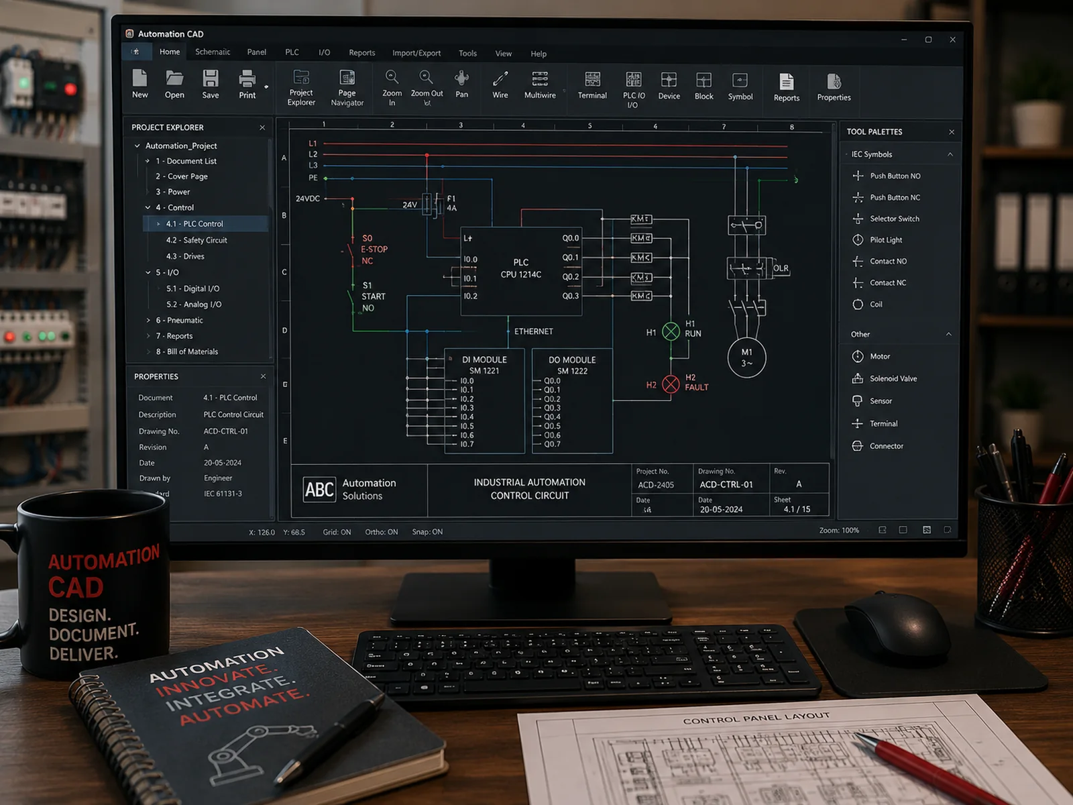Open the Import/Export menu tab

[416, 53]
